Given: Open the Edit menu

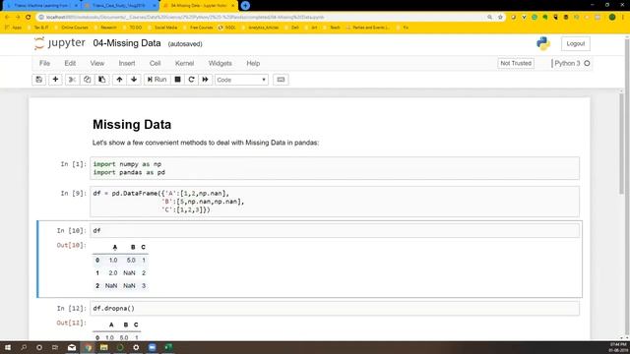Looking at the screenshot, I should (x=70, y=63).
